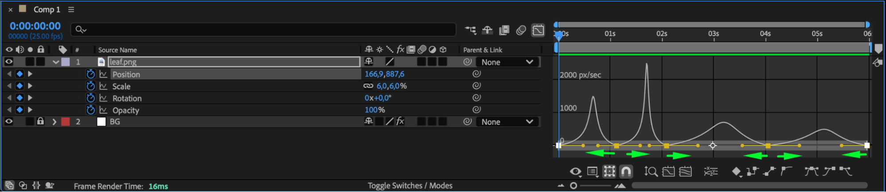This screenshot has width=886, height=192.
Task: Enable Motion Blur for the composition
Action: coord(521,30)
